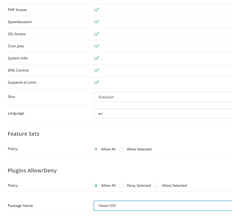Click the Suspend at Limit label
Image resolution: width=232 pixels, height=219 pixels.
click(x=22, y=83)
